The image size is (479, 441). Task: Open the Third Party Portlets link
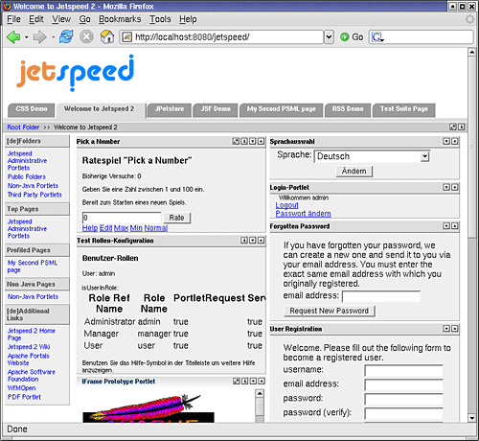(x=34, y=195)
